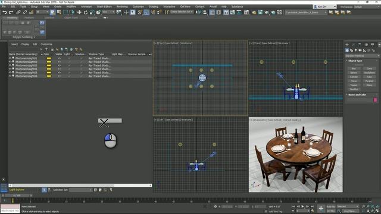
Task: Click the Sphere primitive button
Action: point(354,73)
